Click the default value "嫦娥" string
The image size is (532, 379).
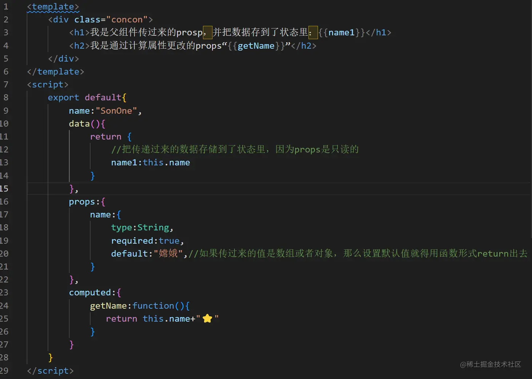point(168,254)
